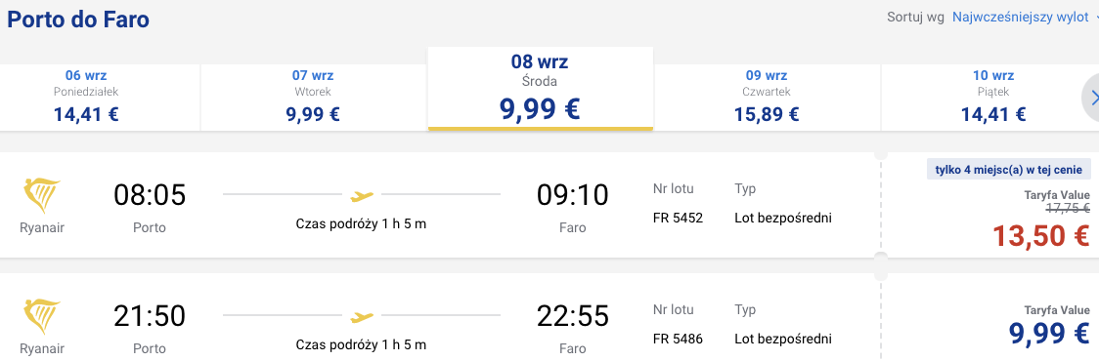Click the yellow airplane icon on FR 5486 route
Screen dimensions: 1099x361
click(x=362, y=316)
